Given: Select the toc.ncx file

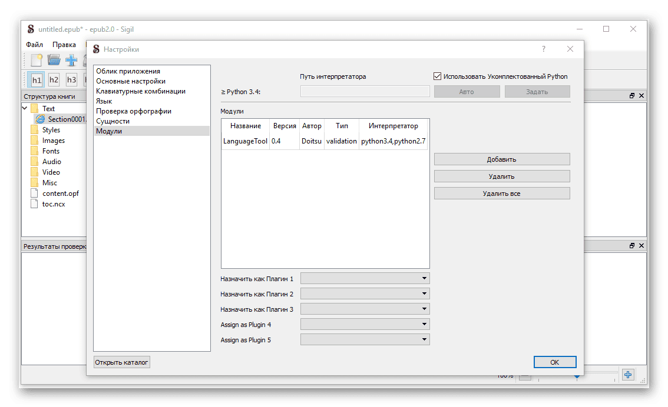Looking at the screenshot, I should click(54, 204).
